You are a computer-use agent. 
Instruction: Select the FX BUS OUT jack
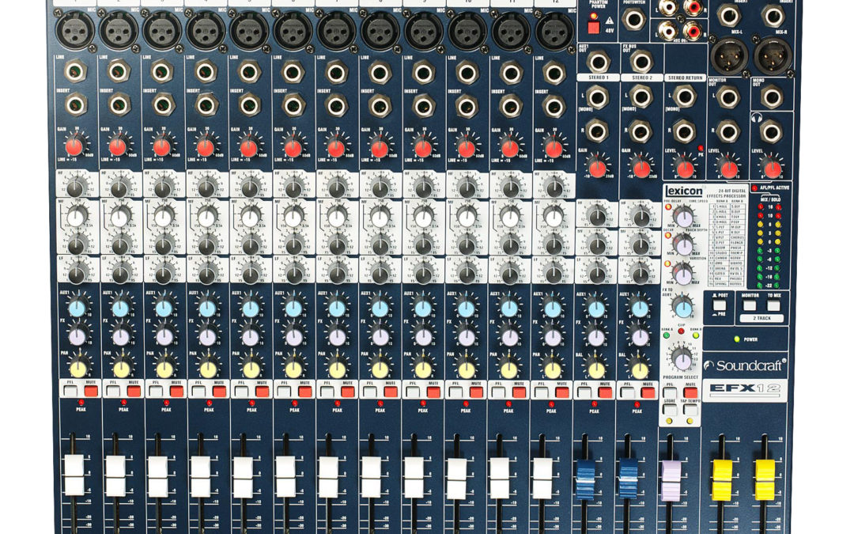[x=641, y=62]
